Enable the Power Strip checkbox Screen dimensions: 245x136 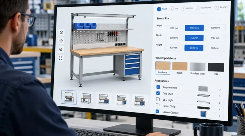click(158, 105)
